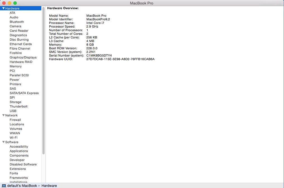Open the Hardware breadcrumb at the bottom
The height and width of the screenshot is (188, 284).
point(49,185)
